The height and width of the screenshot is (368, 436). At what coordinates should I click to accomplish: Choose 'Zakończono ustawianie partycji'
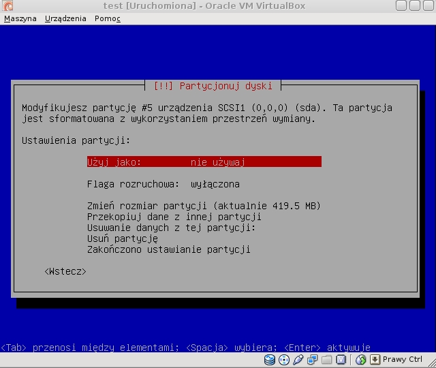pos(168,249)
